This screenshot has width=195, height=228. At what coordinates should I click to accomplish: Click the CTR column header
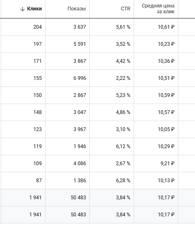click(x=126, y=9)
